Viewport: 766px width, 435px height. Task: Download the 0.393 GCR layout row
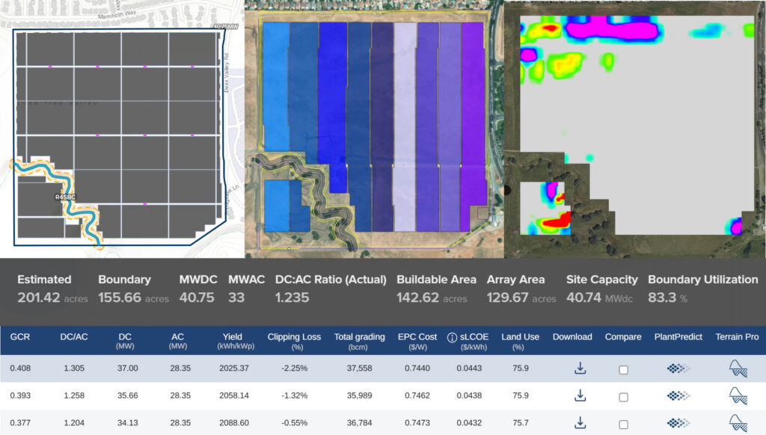coord(580,395)
